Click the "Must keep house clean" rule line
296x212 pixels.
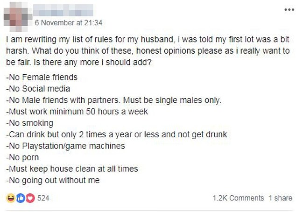72,169
